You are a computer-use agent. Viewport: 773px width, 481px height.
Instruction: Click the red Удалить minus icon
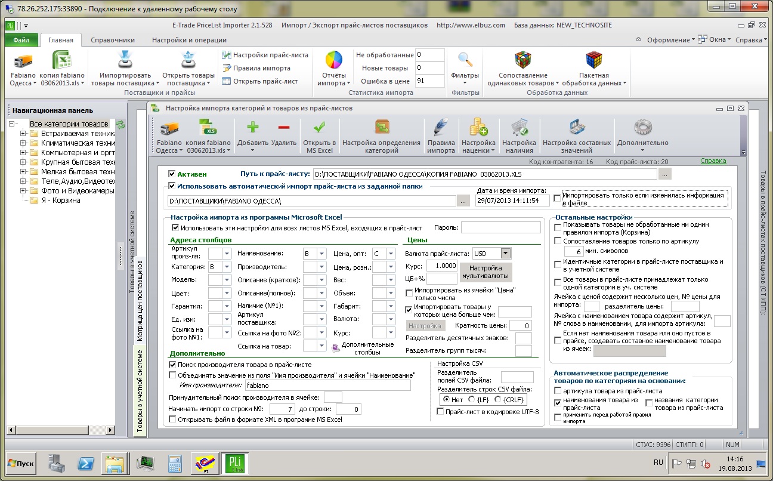(283, 128)
